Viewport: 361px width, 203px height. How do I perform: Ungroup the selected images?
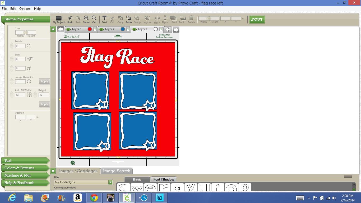[x=147, y=19]
